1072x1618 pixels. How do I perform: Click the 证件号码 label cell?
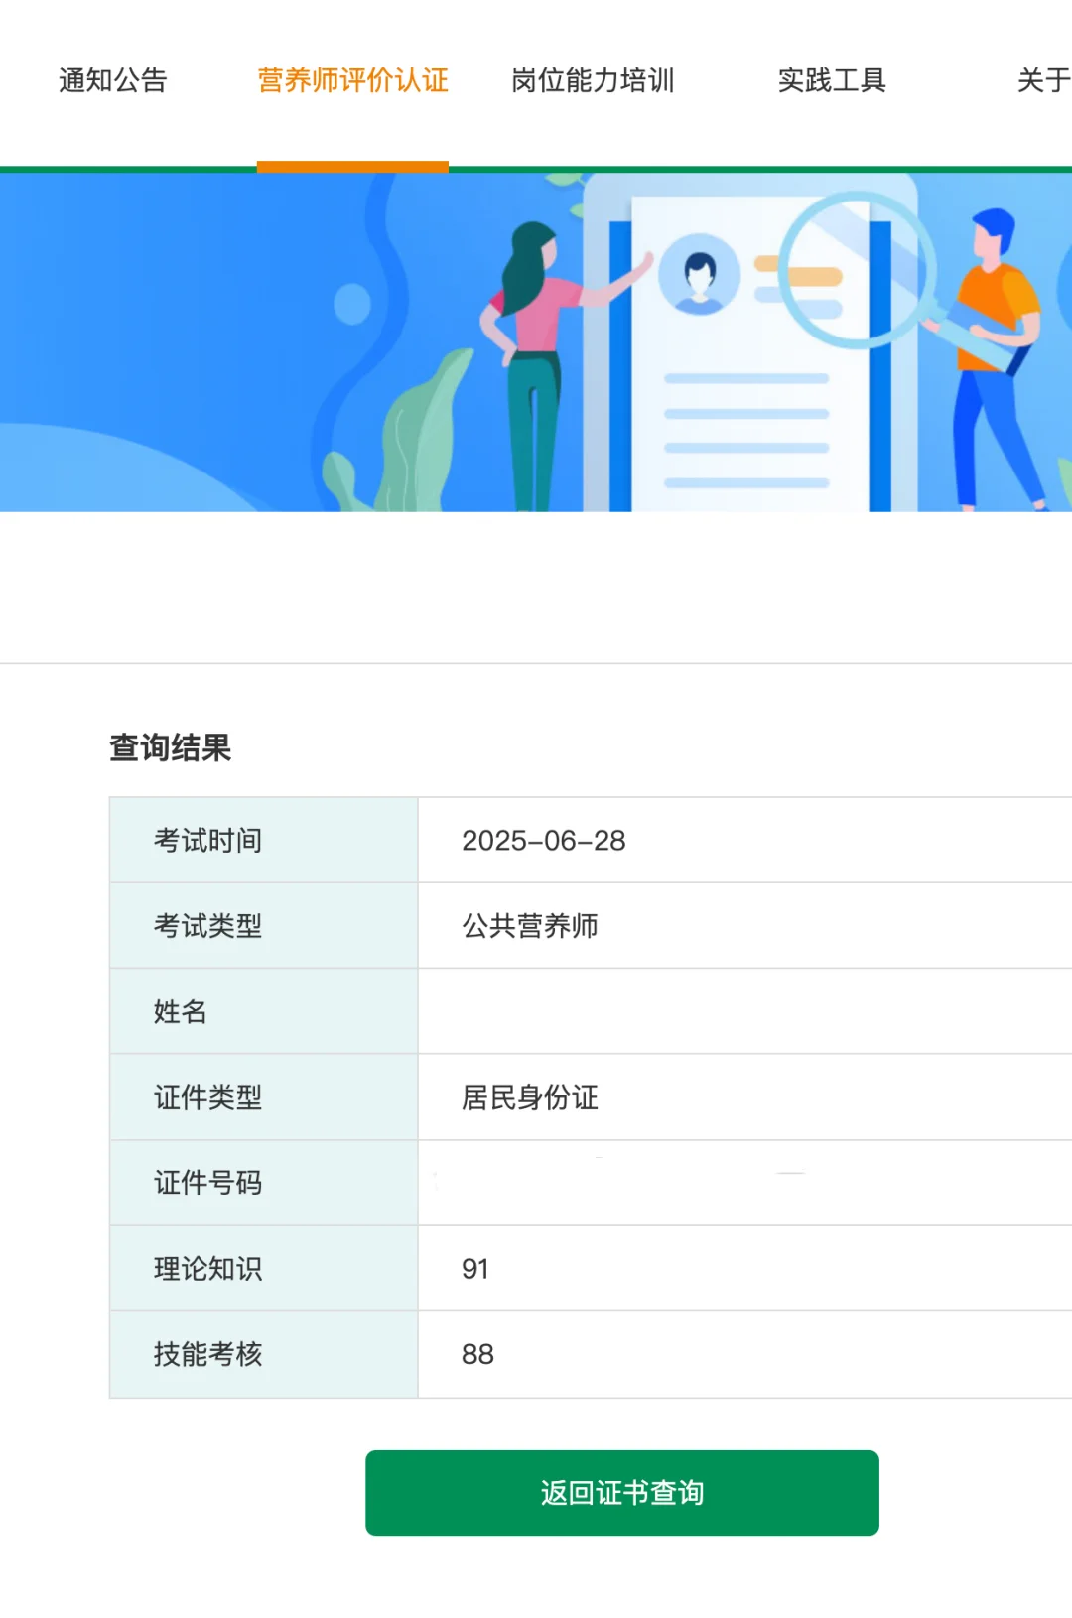click(264, 1182)
